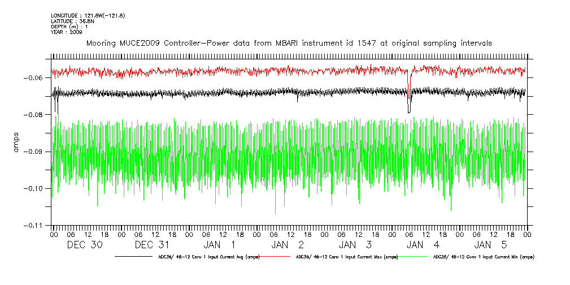Select the JAN 1 date label
The height and width of the screenshot is (285, 570).
tap(220, 245)
